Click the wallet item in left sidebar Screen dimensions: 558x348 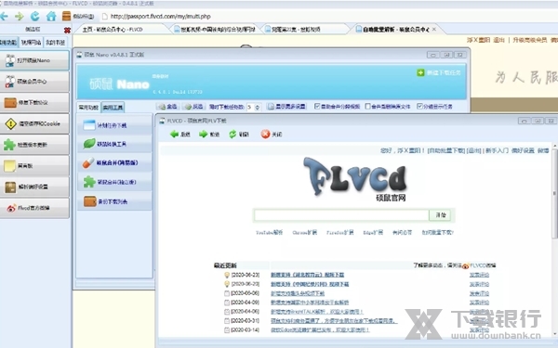(x=34, y=102)
